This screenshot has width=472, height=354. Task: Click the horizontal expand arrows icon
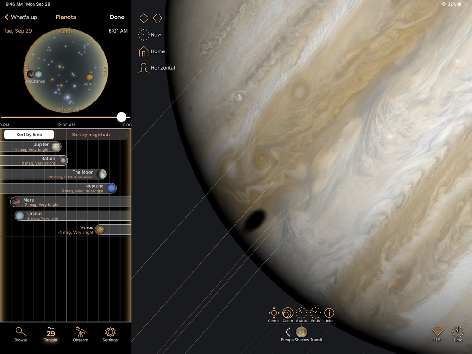(x=158, y=18)
